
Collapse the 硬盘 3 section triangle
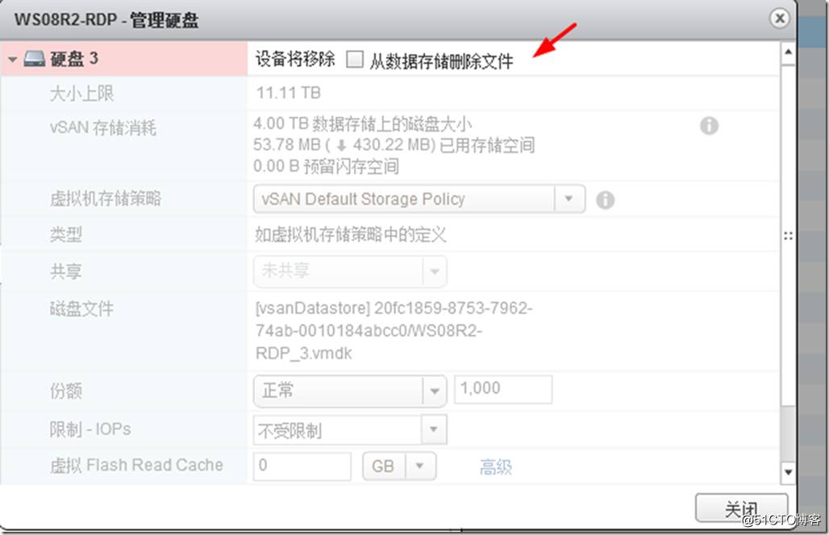point(13,59)
